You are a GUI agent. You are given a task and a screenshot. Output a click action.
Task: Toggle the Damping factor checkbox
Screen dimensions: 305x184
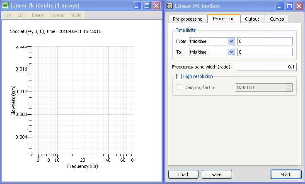tap(179, 87)
